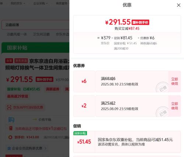The width and height of the screenshot is (184, 157).
Task: Click the green 国家补贴 banner
Action: (35, 48)
